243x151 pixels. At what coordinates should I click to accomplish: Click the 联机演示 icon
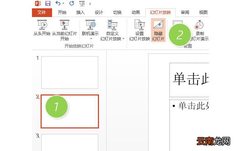[90, 25]
